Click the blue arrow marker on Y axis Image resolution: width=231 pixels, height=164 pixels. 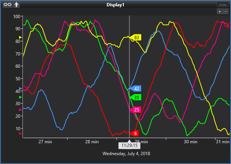[x=21, y=88]
